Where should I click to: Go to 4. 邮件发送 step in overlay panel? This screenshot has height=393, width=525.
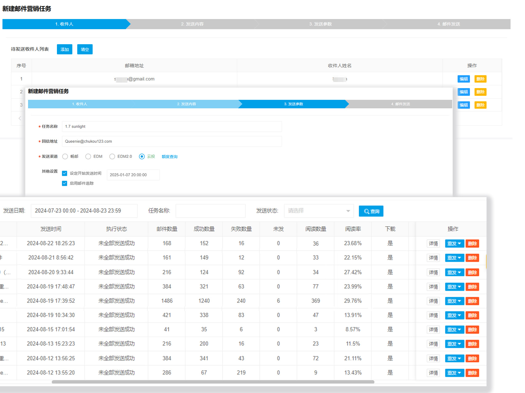pyautogui.click(x=401, y=104)
